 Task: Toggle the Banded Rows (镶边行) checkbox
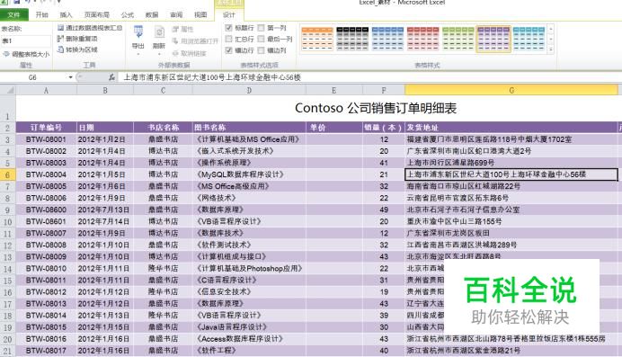click(228, 50)
